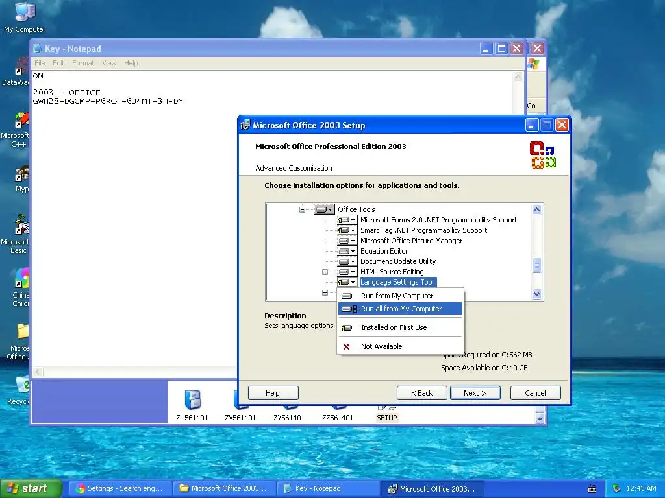Click the '2003 - OFFICE' line in Notepad
The height and width of the screenshot is (498, 665).
(67, 93)
